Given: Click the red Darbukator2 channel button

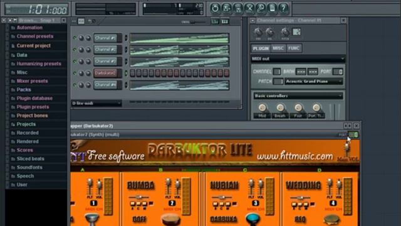Looking at the screenshot, I should pos(105,73).
